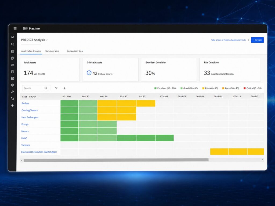Click the download icon in table toolbar

[x=64, y=88]
